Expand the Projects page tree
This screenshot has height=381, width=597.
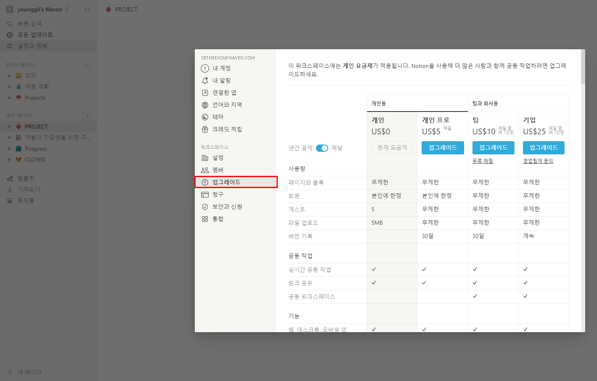(x=9, y=98)
